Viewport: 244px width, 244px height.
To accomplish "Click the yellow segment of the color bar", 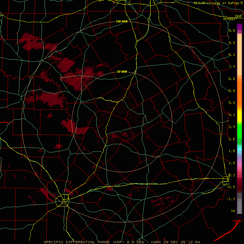I will [x=239, y=116].
